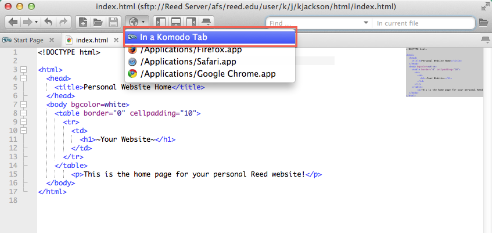Click the Open File folder icon
Screen dimensions: 492x233
coord(98,23)
